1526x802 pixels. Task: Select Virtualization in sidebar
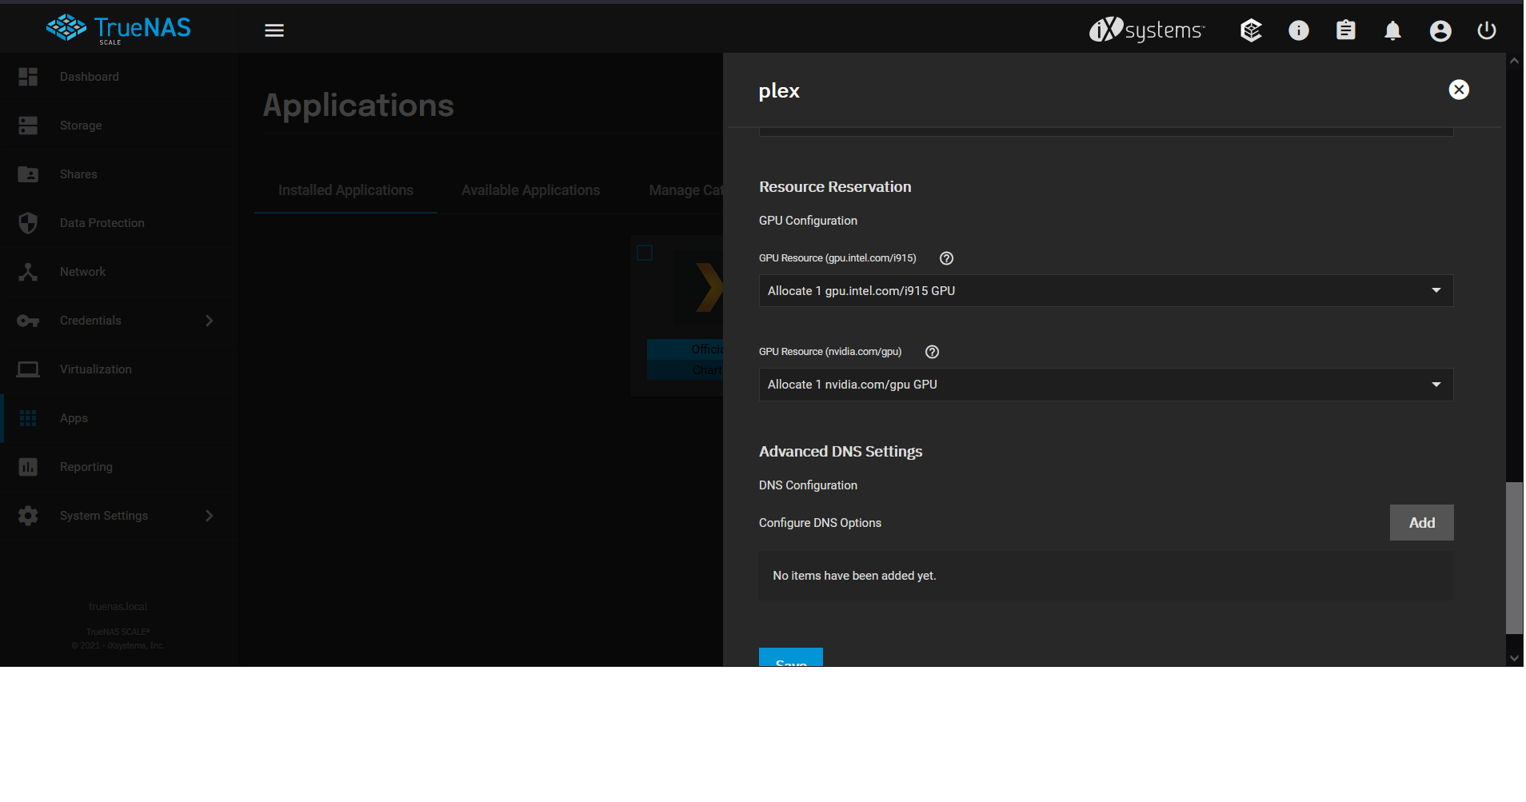[x=96, y=369]
